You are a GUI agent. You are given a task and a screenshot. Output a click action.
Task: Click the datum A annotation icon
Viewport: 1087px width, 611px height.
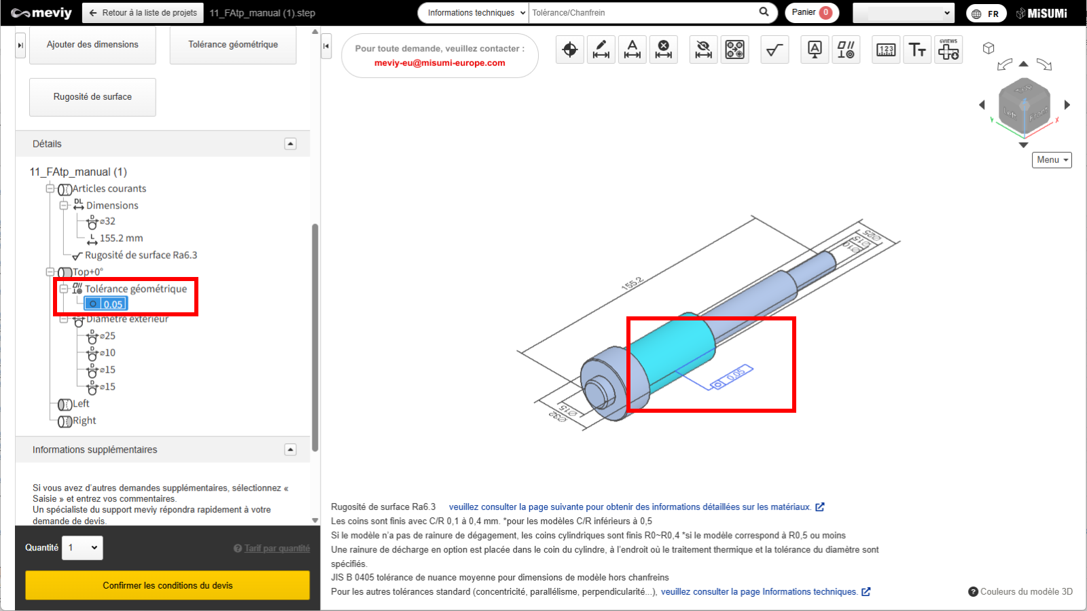[x=815, y=50]
